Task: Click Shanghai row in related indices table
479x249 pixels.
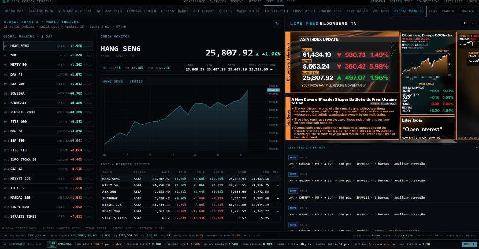Action: pyautogui.click(x=191, y=198)
